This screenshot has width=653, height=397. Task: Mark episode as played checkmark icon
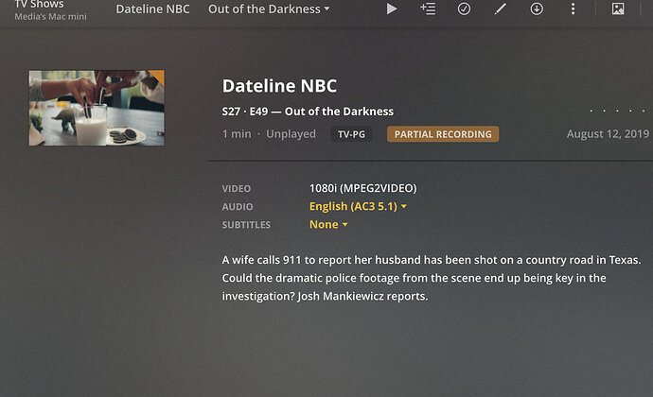click(x=464, y=9)
